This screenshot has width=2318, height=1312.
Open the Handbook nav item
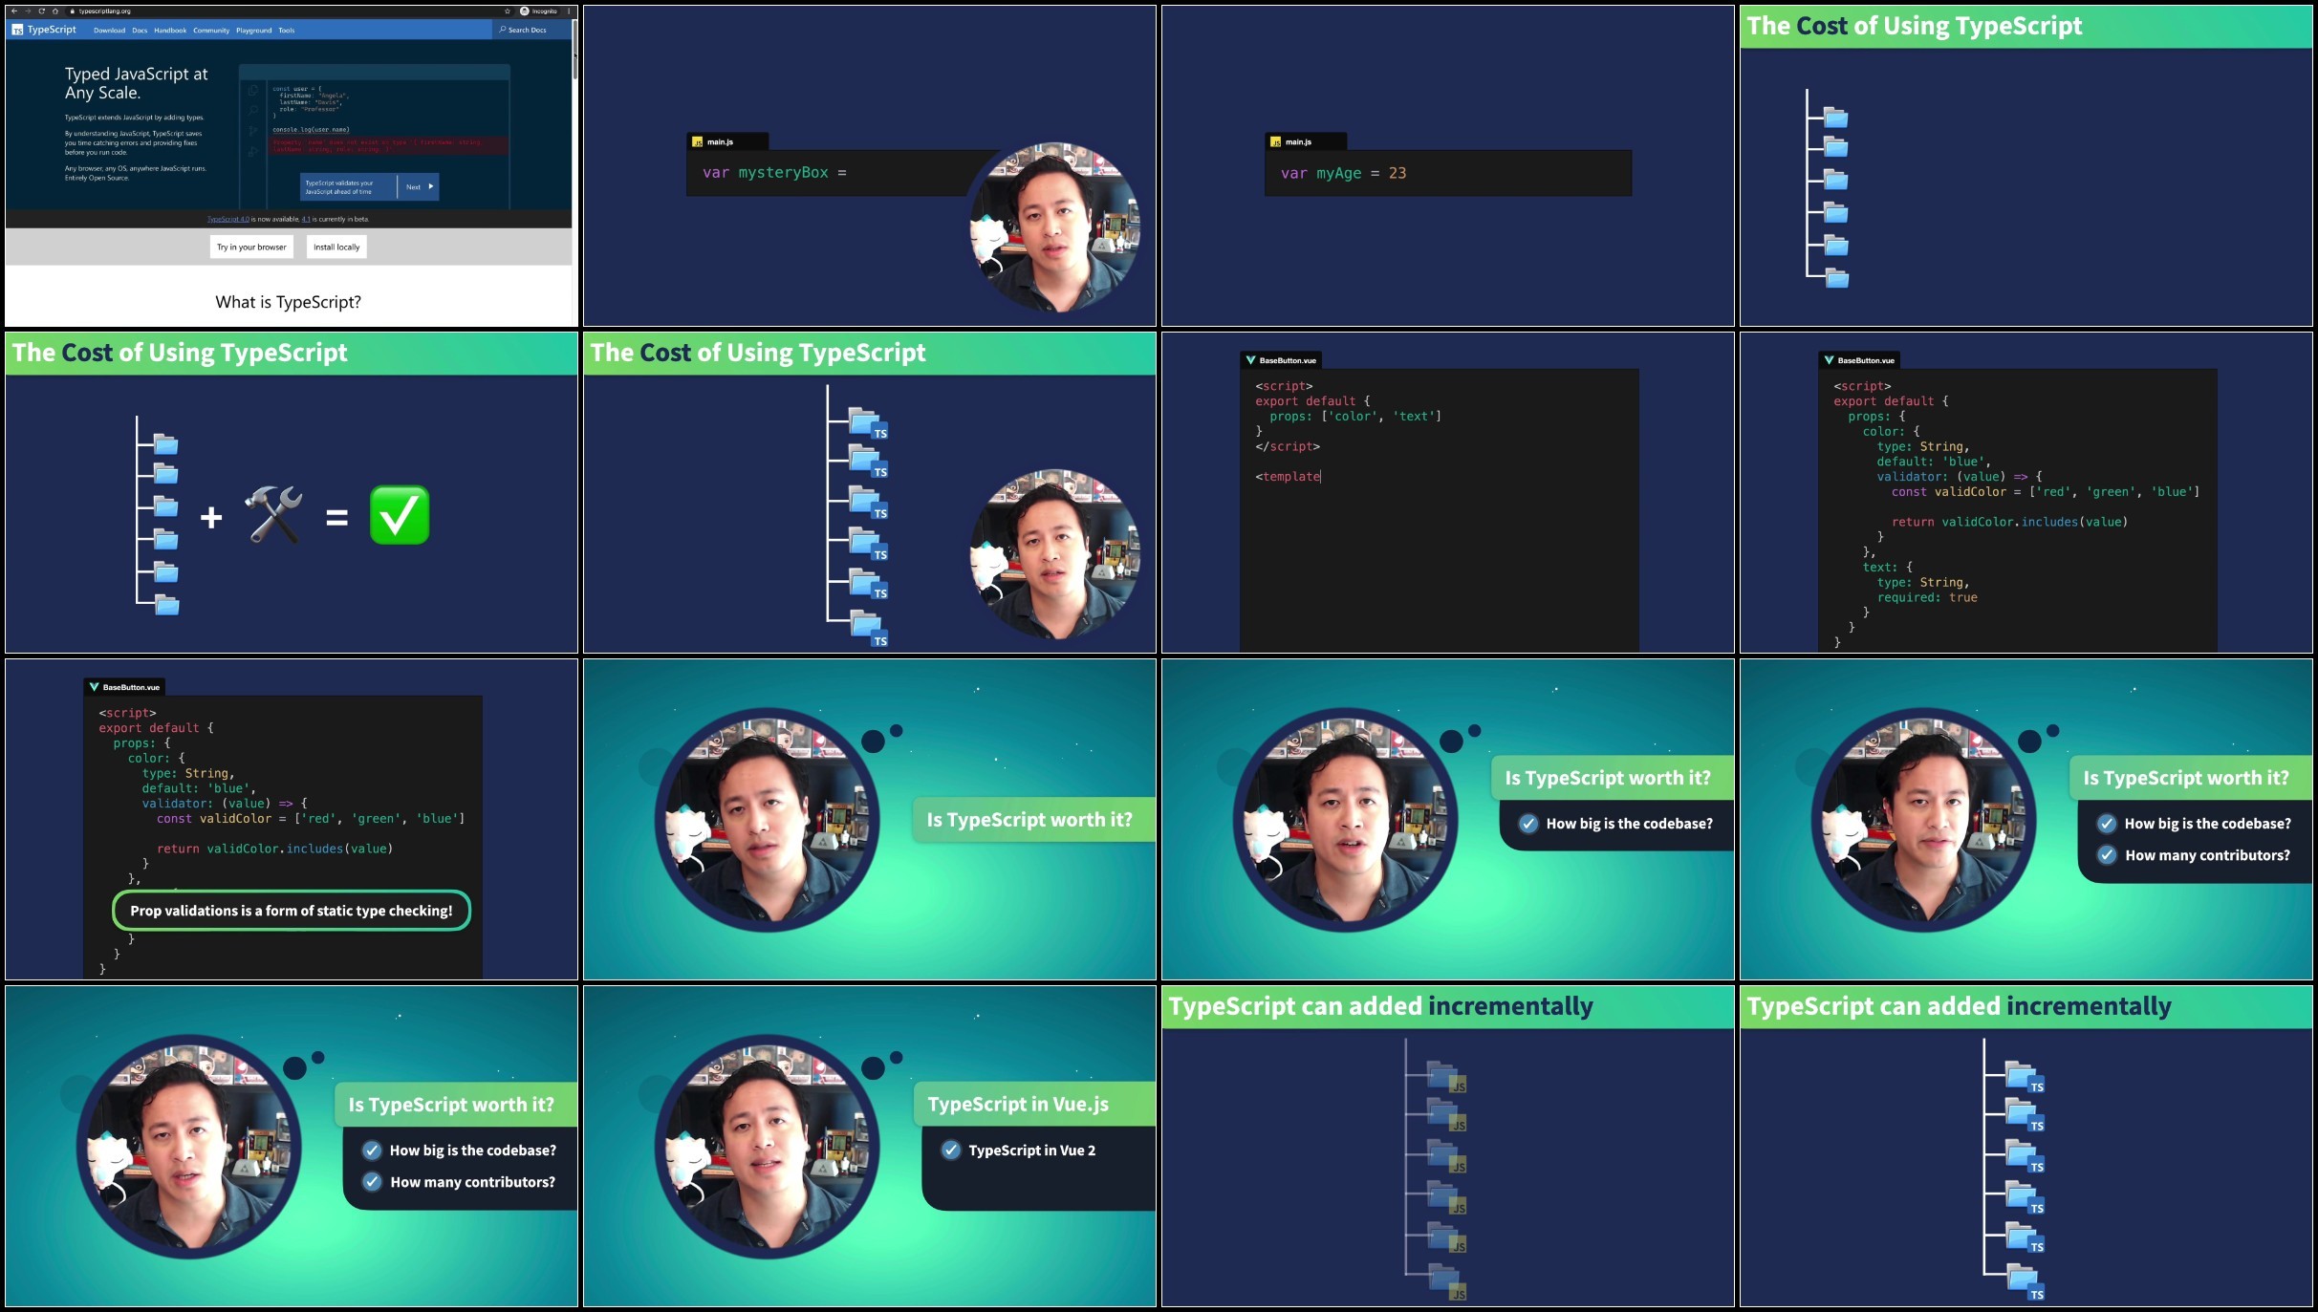170,31
